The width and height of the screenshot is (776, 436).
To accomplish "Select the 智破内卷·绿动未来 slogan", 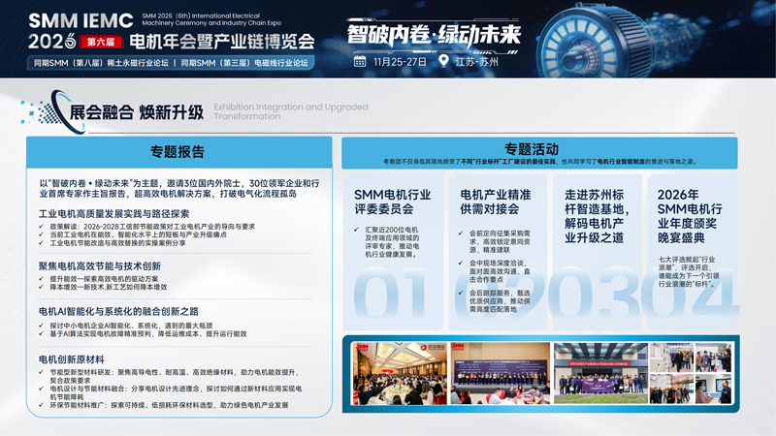I will pyautogui.click(x=434, y=35).
